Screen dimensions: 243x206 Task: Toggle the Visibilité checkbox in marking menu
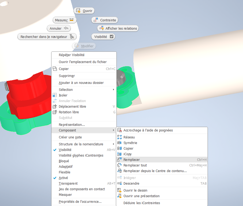[111, 37]
